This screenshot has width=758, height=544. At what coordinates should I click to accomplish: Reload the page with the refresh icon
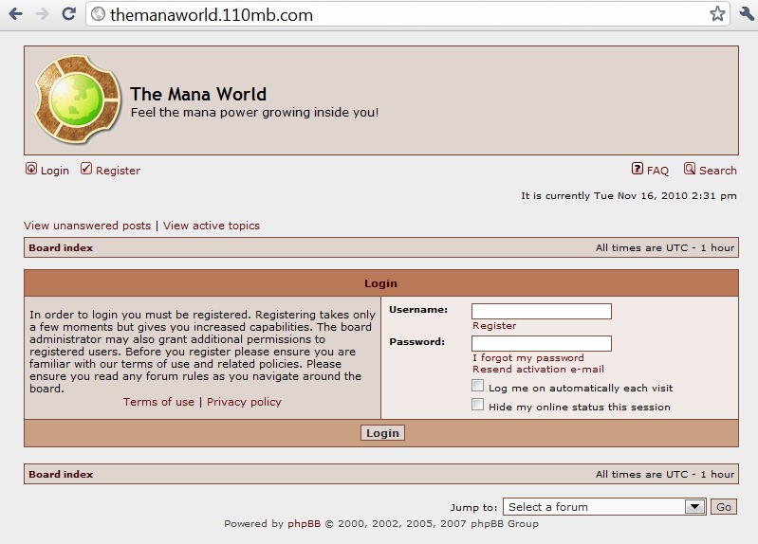click(x=68, y=13)
